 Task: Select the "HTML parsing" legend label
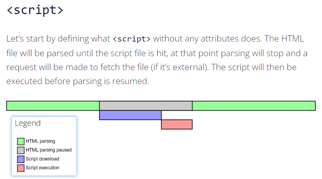[x=40, y=141]
